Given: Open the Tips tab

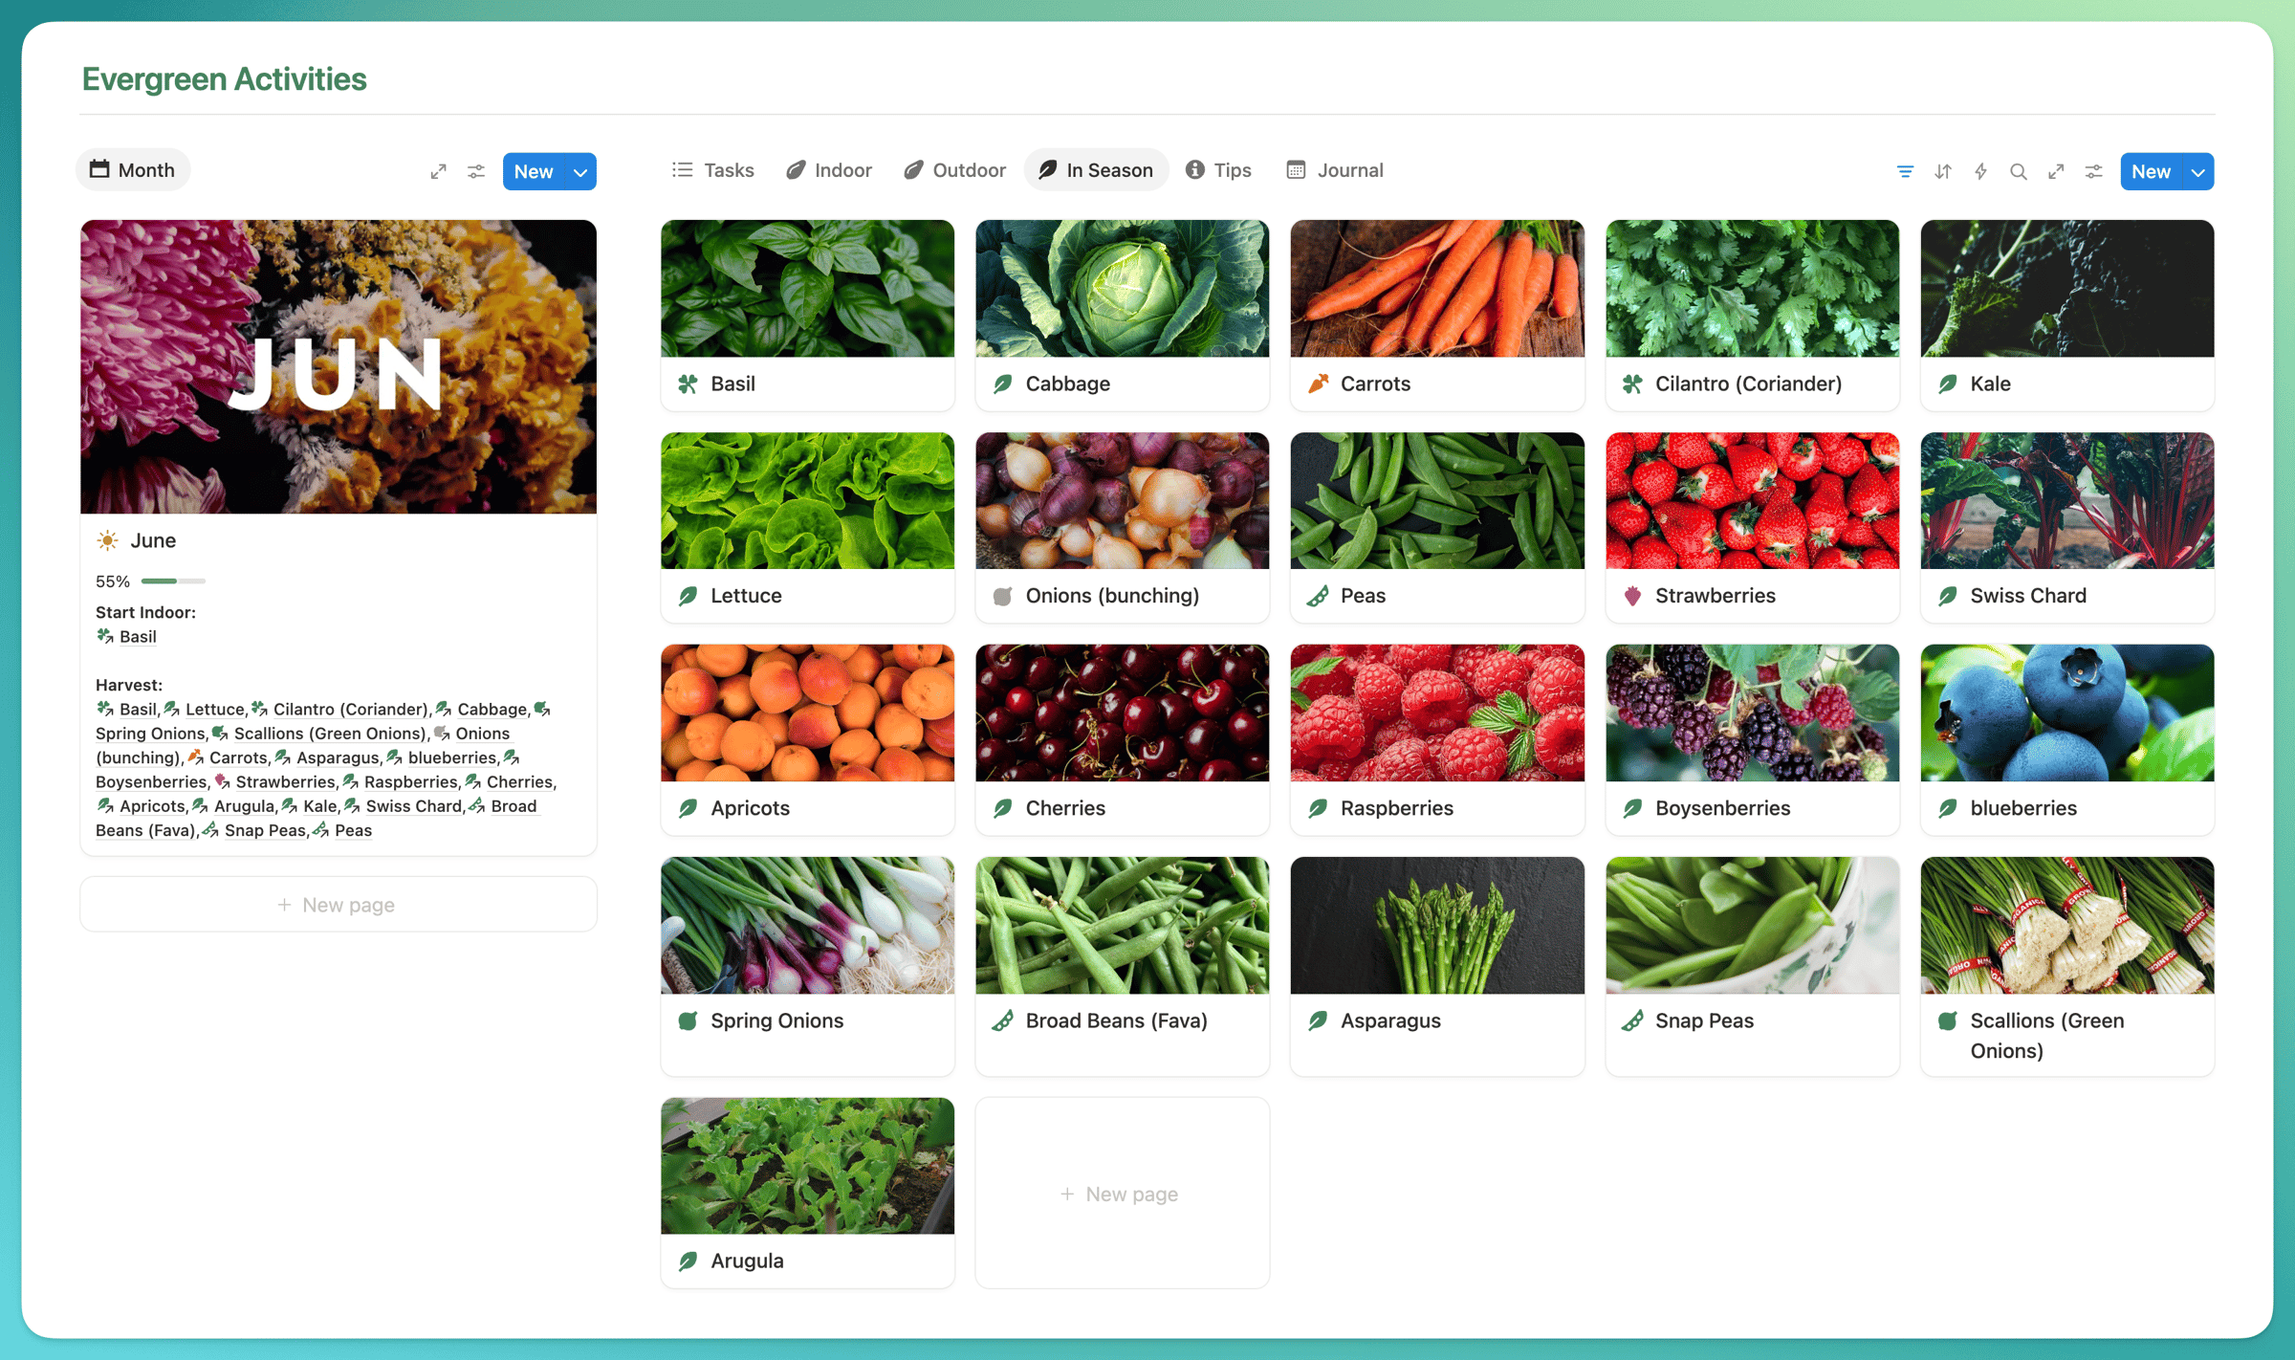Looking at the screenshot, I should (1219, 170).
